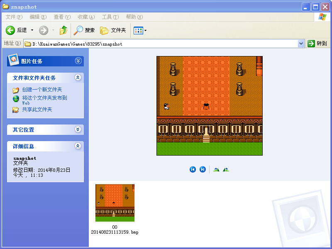Open the Help (帮助) menu
332x249 pixels.
(x=134, y=17)
